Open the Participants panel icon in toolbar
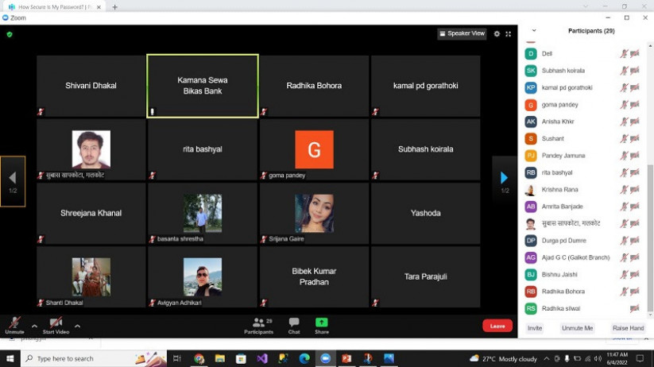The image size is (654, 367). [x=258, y=325]
